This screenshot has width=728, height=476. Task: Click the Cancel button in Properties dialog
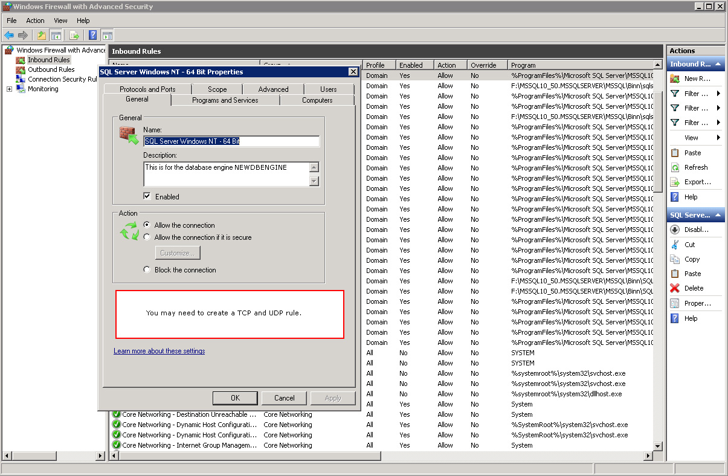[x=284, y=398]
